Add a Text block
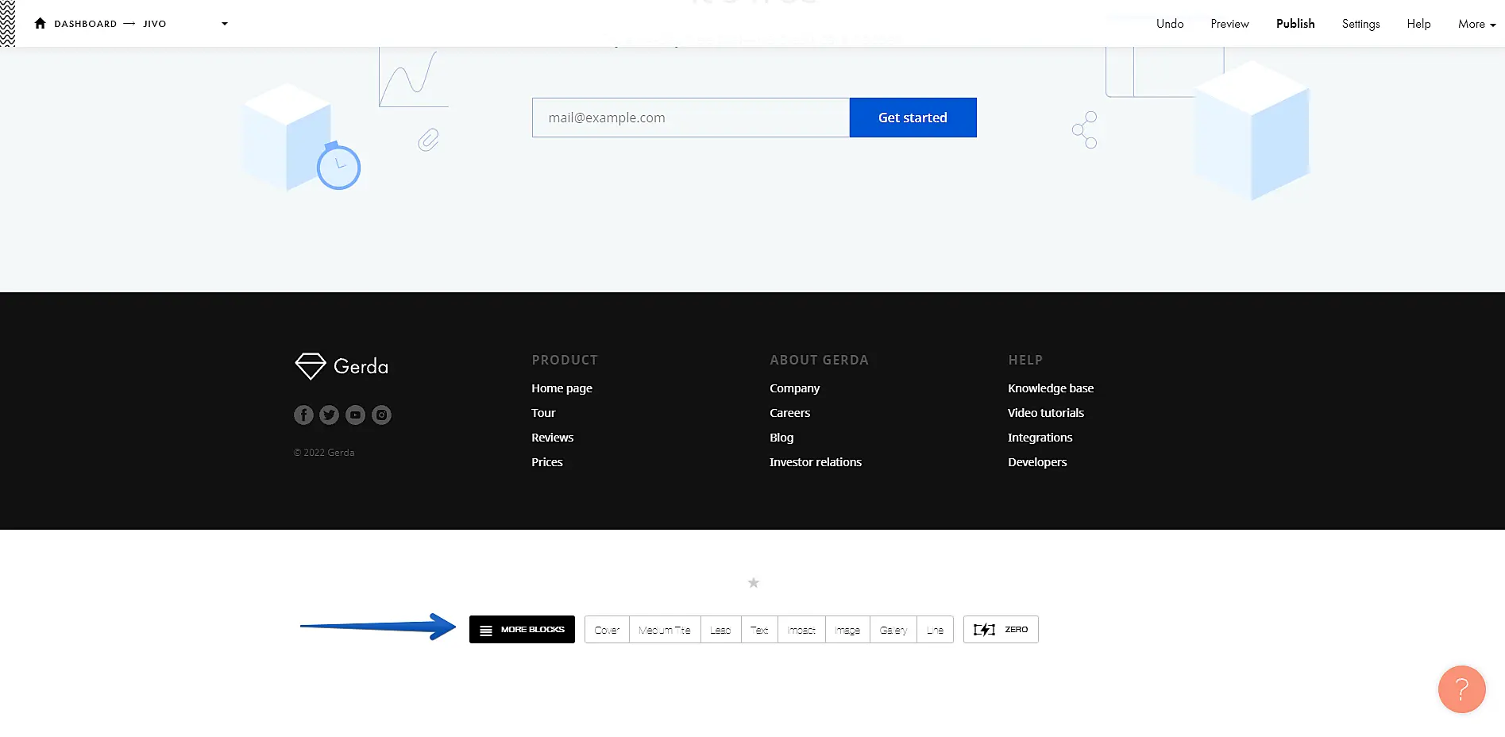The image size is (1505, 737). pyautogui.click(x=759, y=630)
